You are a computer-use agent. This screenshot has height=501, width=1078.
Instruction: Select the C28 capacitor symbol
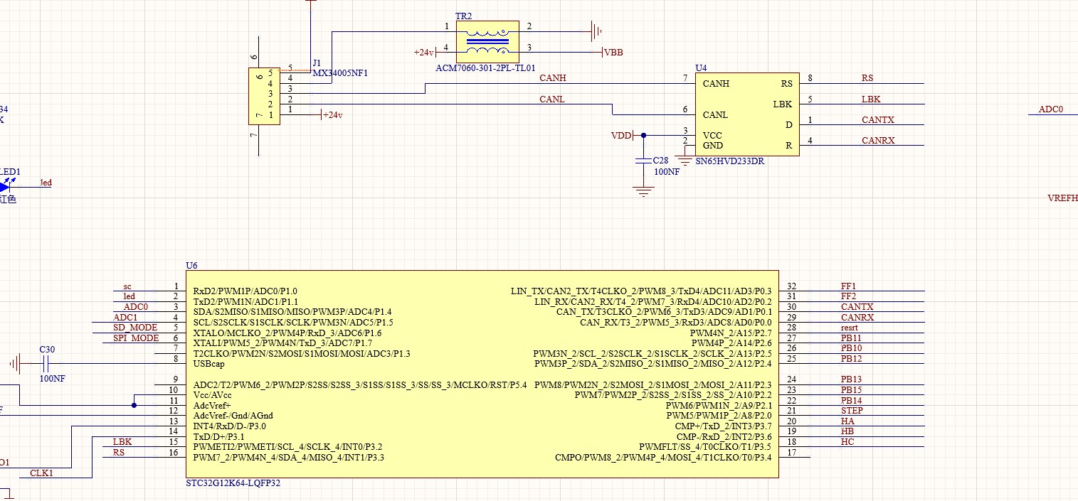(643, 161)
